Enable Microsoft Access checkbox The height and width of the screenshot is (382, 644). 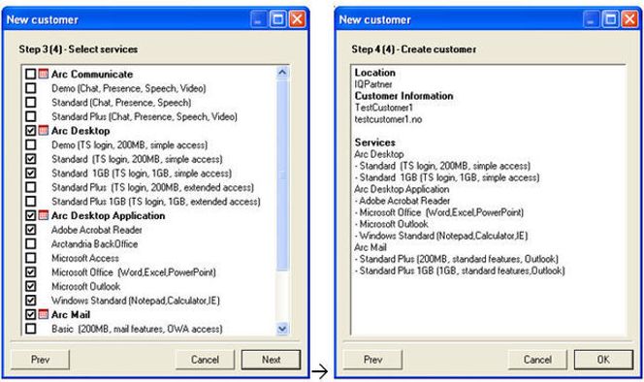(x=30, y=258)
